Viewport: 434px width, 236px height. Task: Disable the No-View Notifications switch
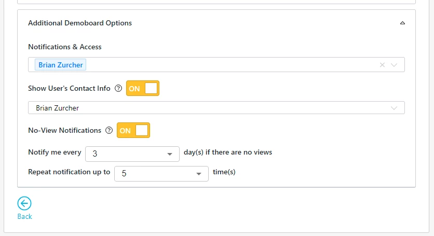[133, 131]
